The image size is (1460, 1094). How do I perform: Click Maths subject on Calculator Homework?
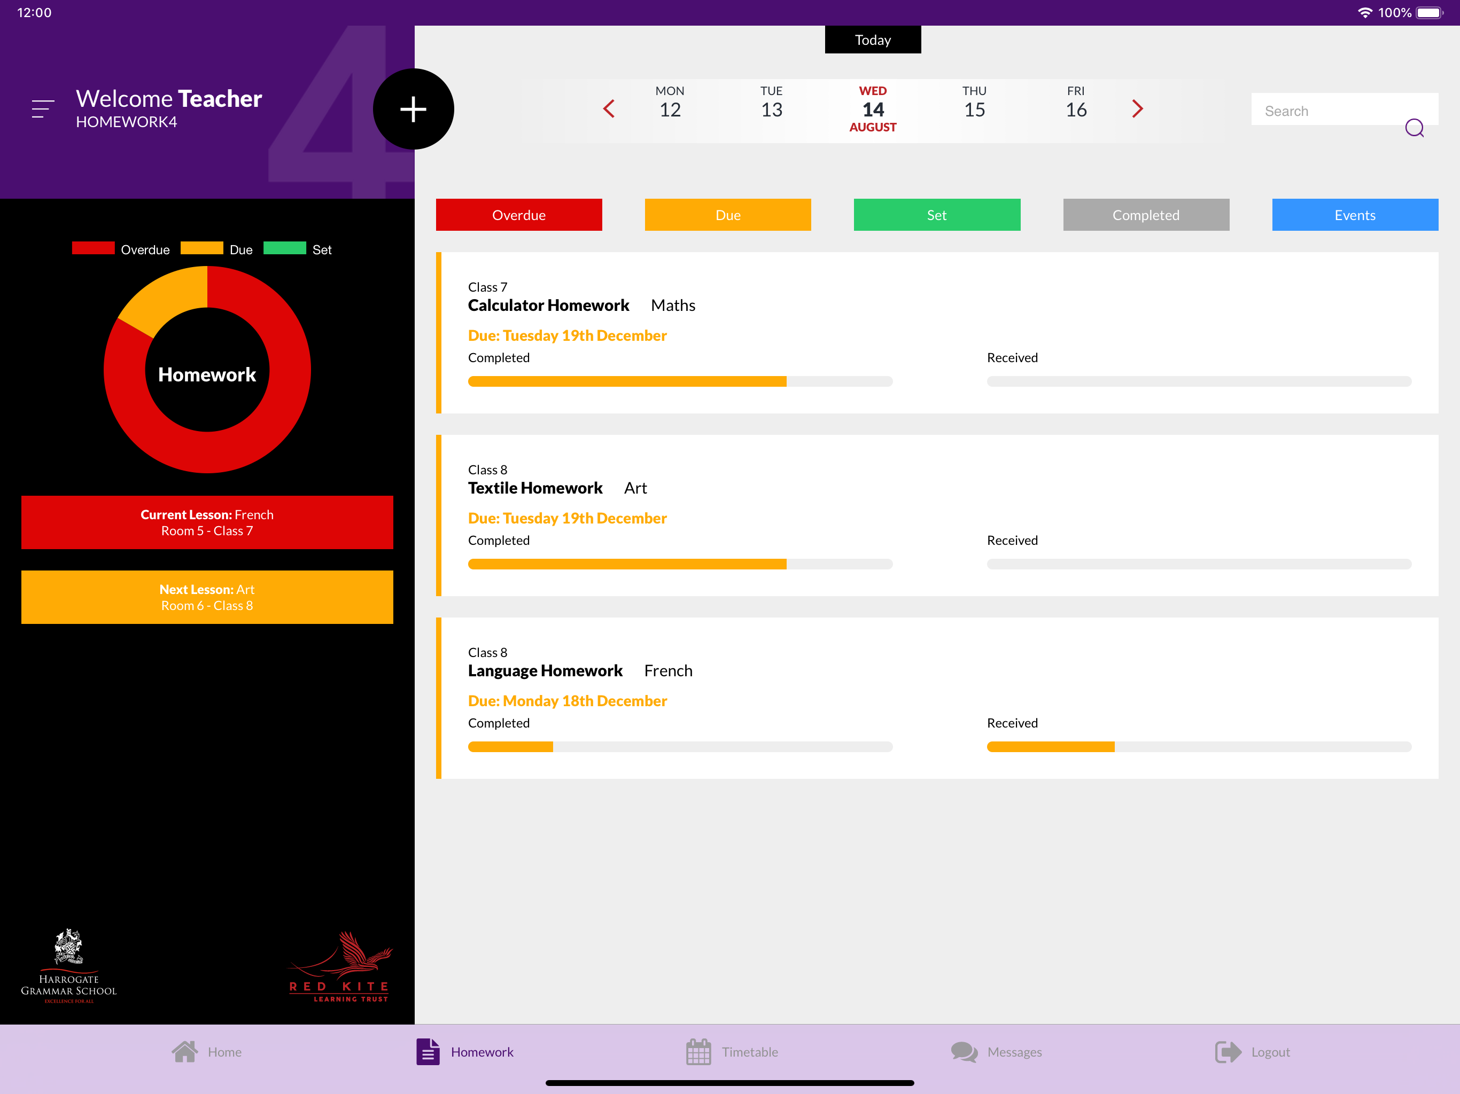[673, 305]
